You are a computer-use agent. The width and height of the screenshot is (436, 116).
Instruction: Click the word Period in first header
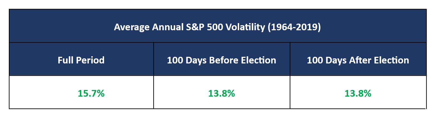click(90, 60)
